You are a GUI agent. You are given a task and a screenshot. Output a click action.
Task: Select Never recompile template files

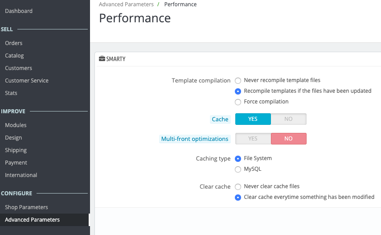click(238, 81)
